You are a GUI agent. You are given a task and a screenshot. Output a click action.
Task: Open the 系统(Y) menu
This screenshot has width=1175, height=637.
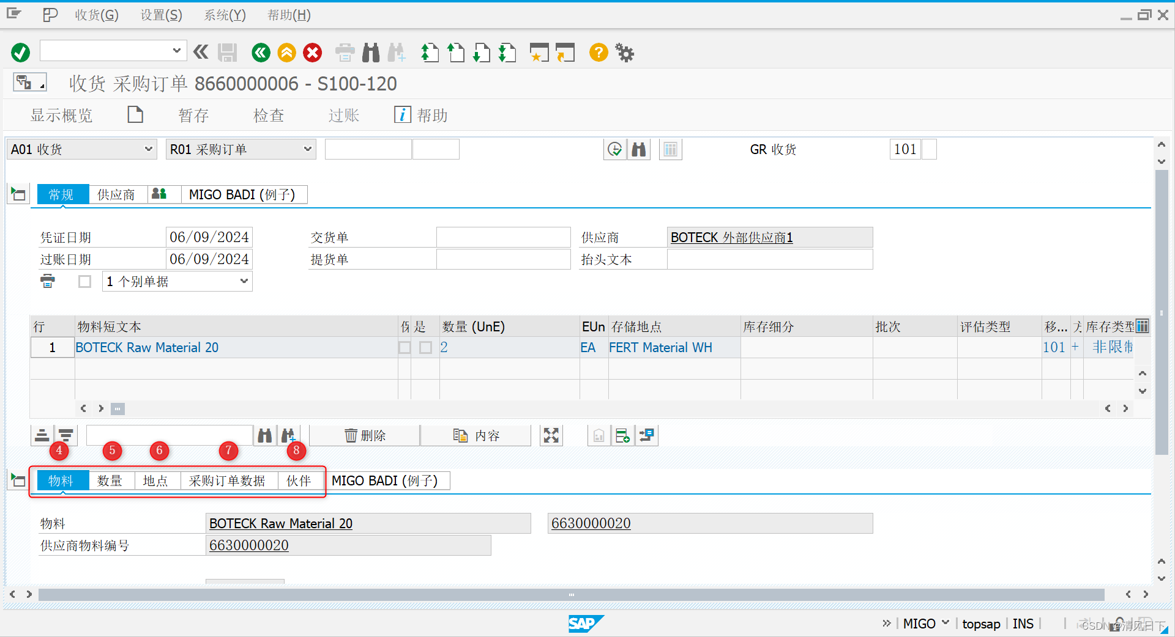[225, 15]
